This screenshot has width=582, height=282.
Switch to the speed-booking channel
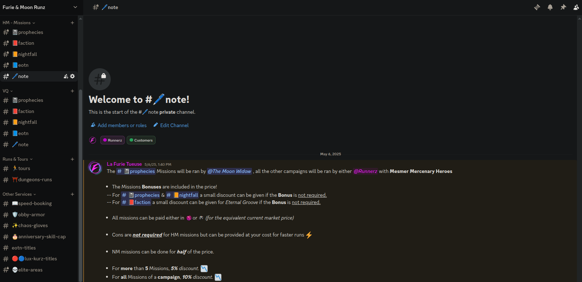point(35,204)
